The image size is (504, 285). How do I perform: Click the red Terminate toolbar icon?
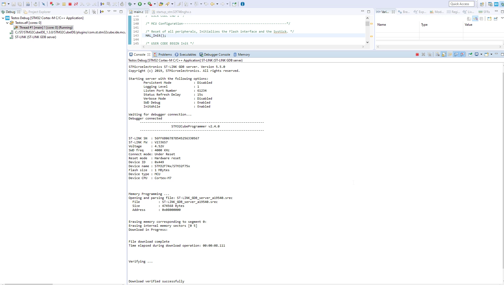[x=70, y=4]
